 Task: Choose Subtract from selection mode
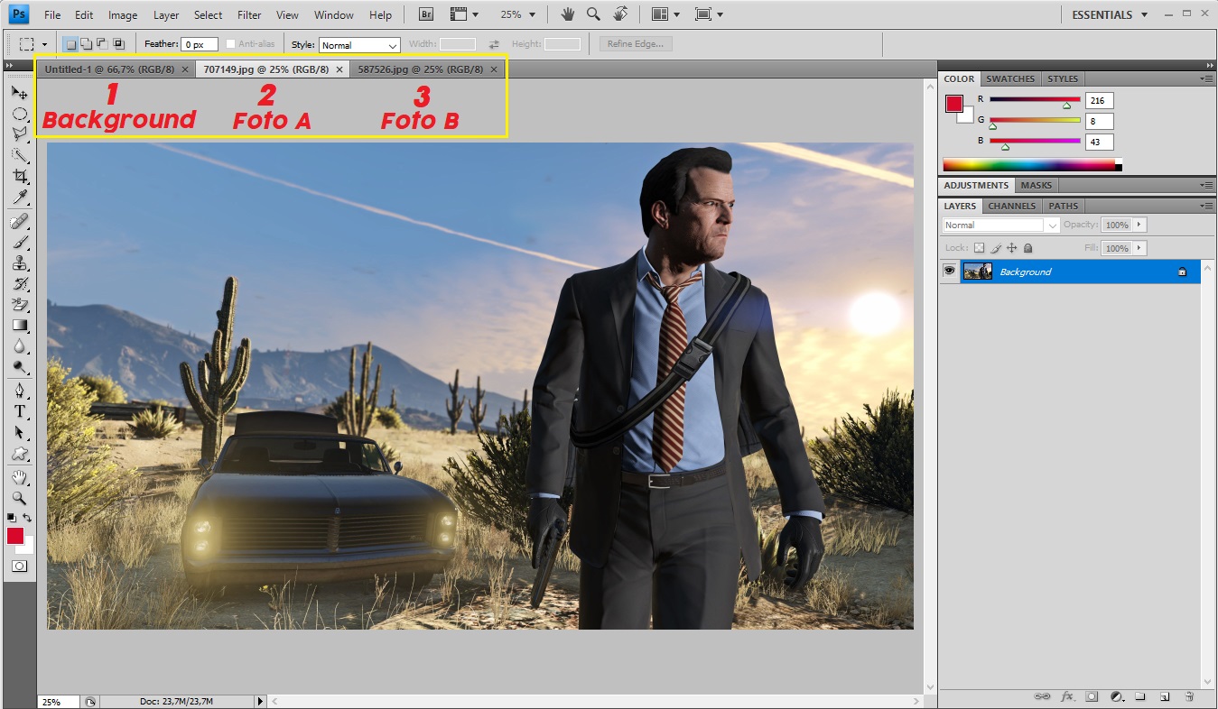click(102, 44)
